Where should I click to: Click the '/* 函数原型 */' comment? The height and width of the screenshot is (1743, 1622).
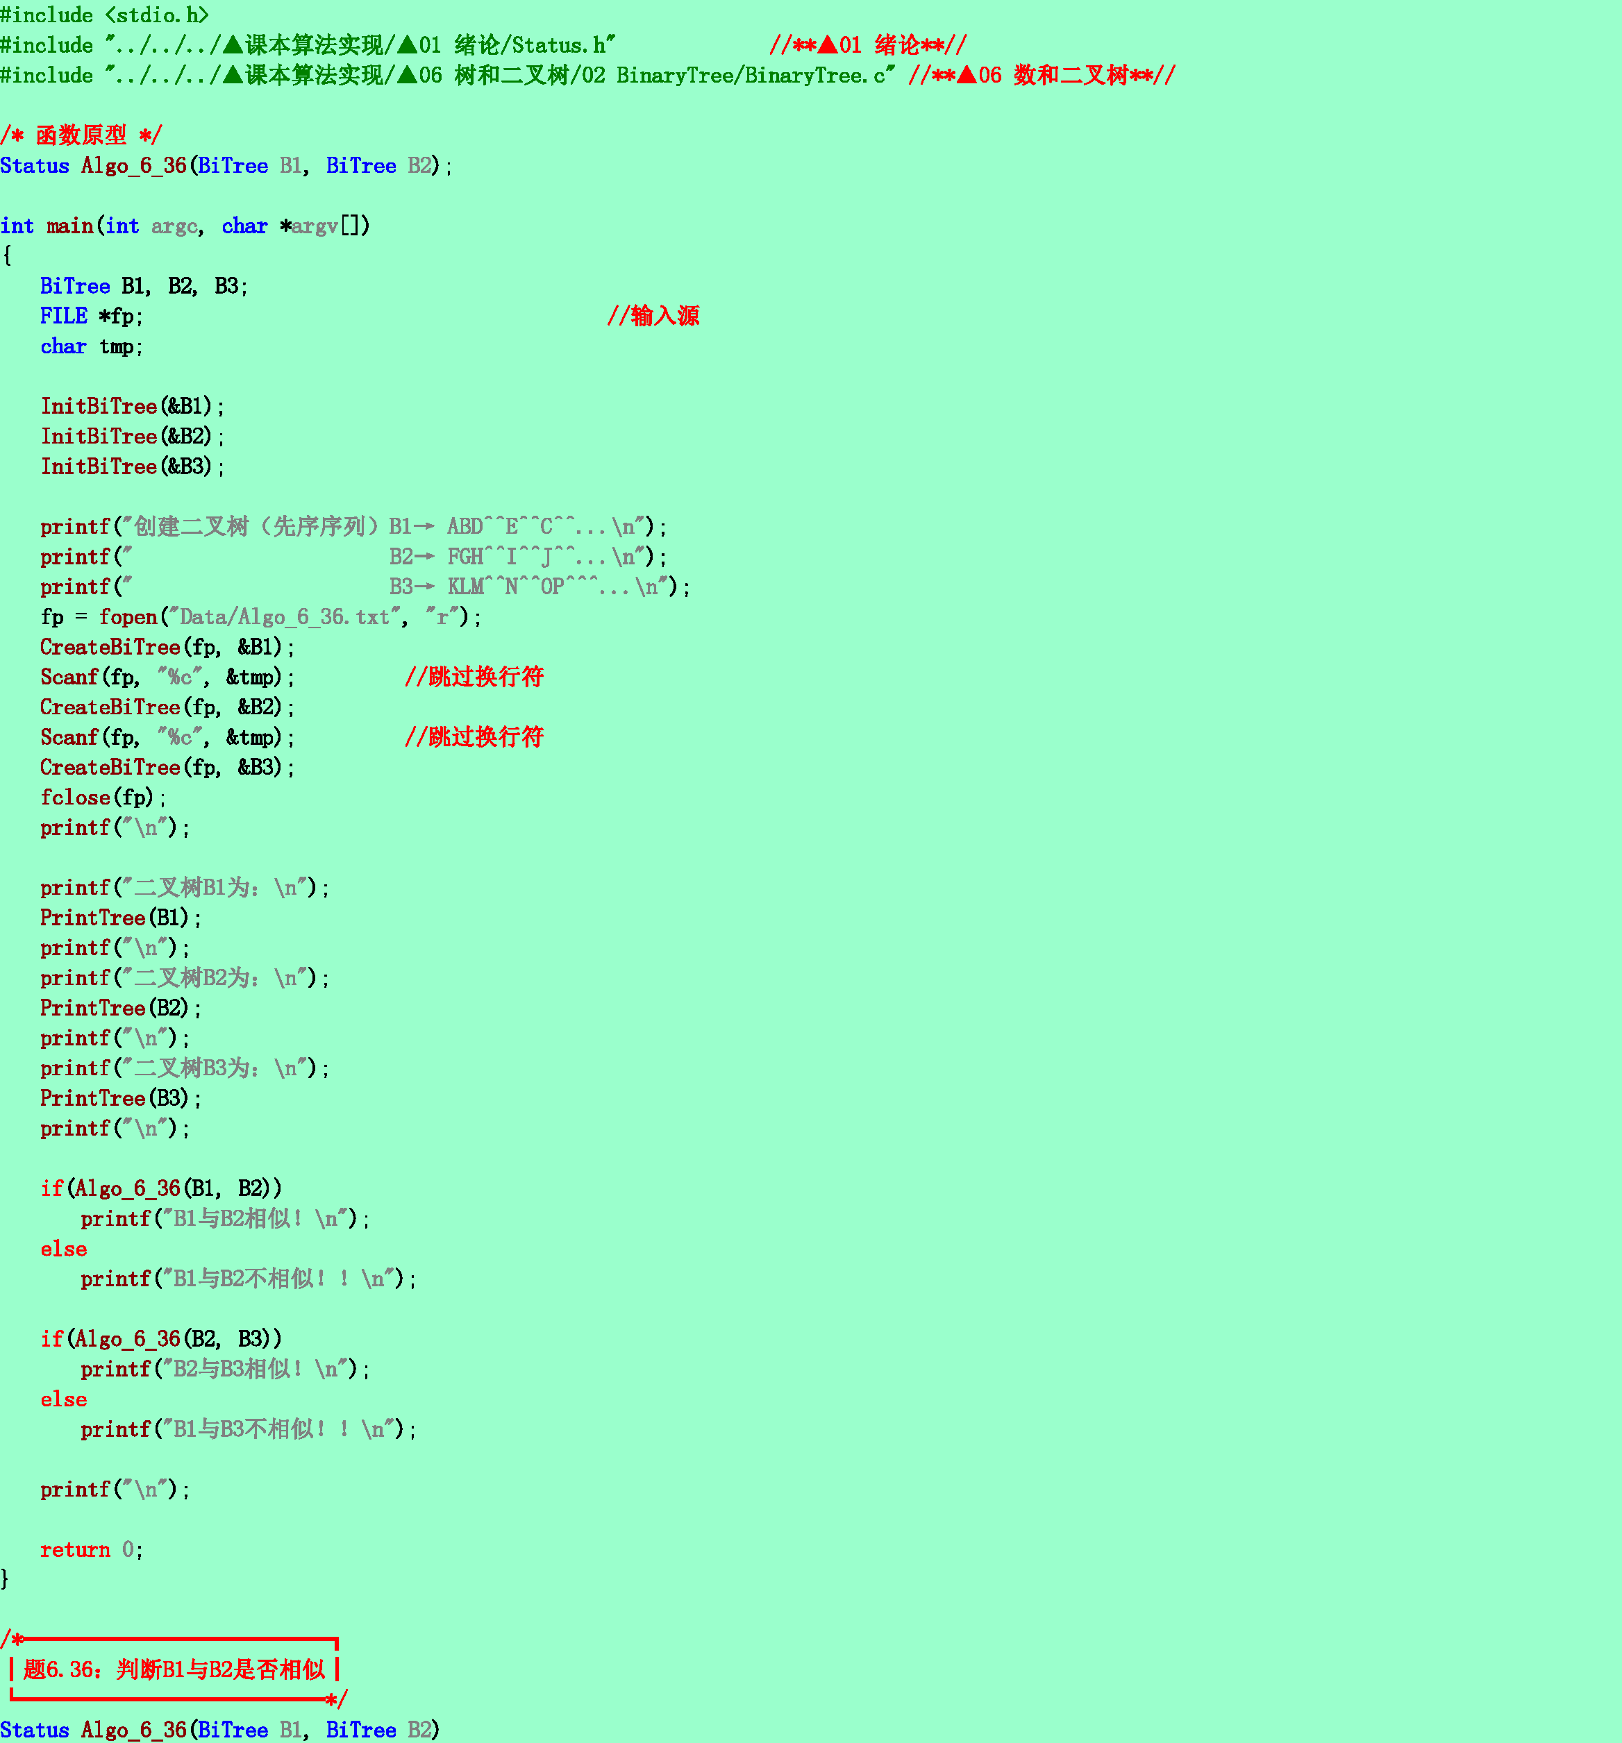click(x=81, y=136)
